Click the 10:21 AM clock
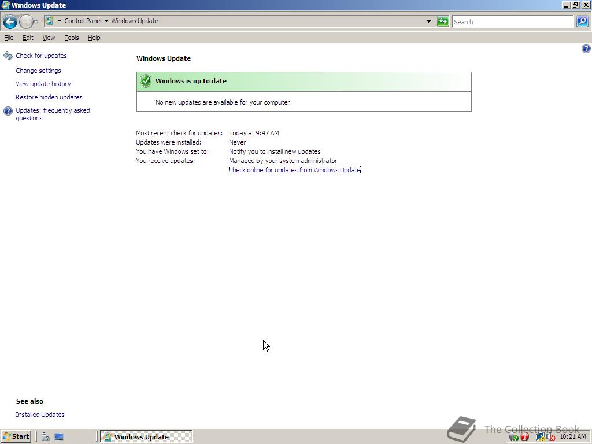The height and width of the screenshot is (444, 592). [573, 437]
